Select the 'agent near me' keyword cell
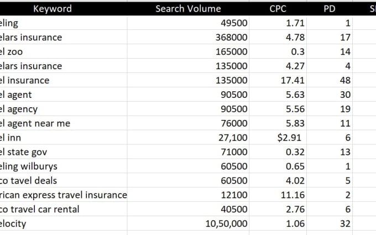Screen dimensions: 376x235 point(63,123)
